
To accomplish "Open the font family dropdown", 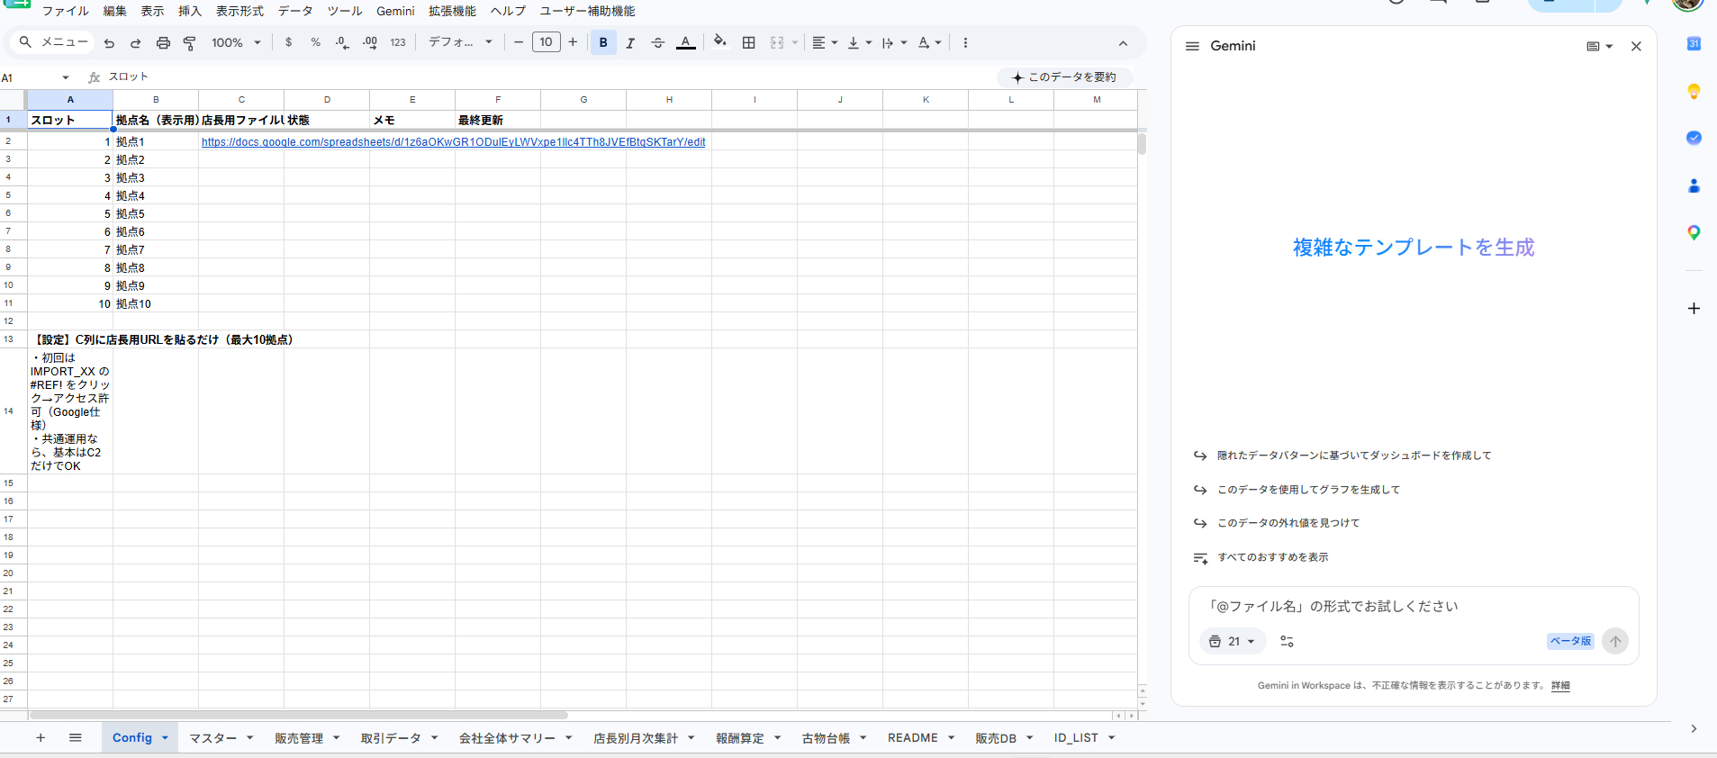I will (x=460, y=42).
